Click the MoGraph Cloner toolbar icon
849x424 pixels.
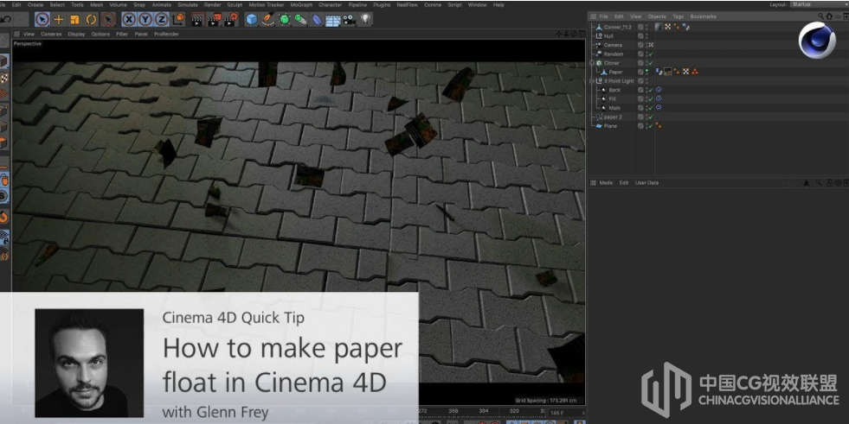[300, 20]
